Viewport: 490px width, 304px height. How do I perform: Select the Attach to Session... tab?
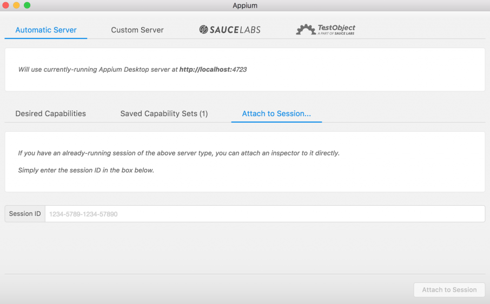point(276,113)
